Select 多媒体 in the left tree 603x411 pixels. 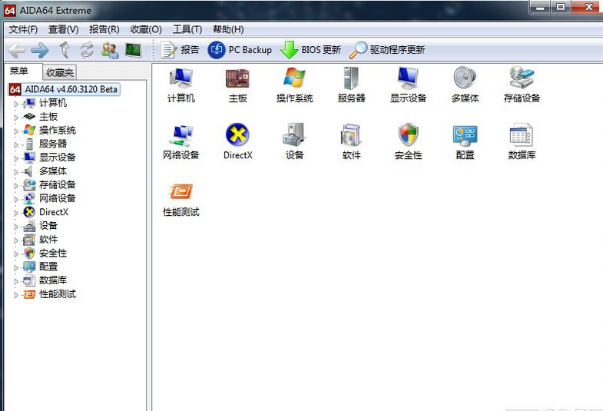coord(53,171)
